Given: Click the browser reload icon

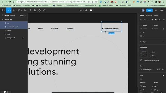Looking at the screenshot, I should pos(10,2).
